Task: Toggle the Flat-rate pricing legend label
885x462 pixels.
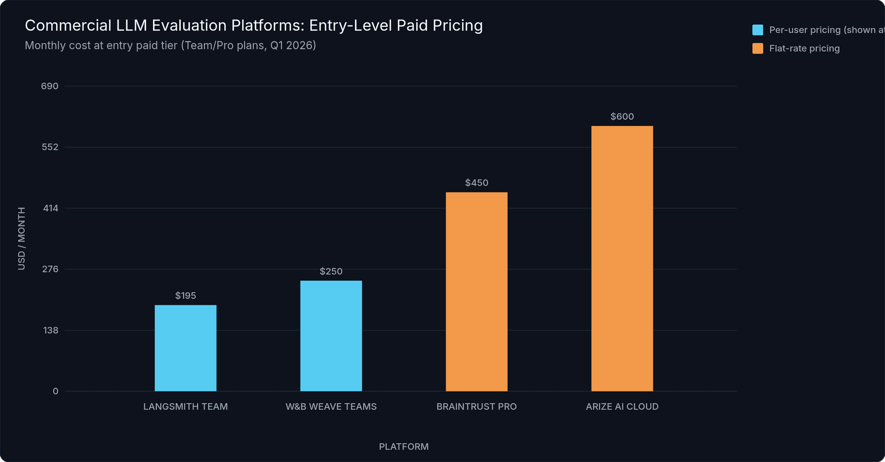Action: click(804, 48)
